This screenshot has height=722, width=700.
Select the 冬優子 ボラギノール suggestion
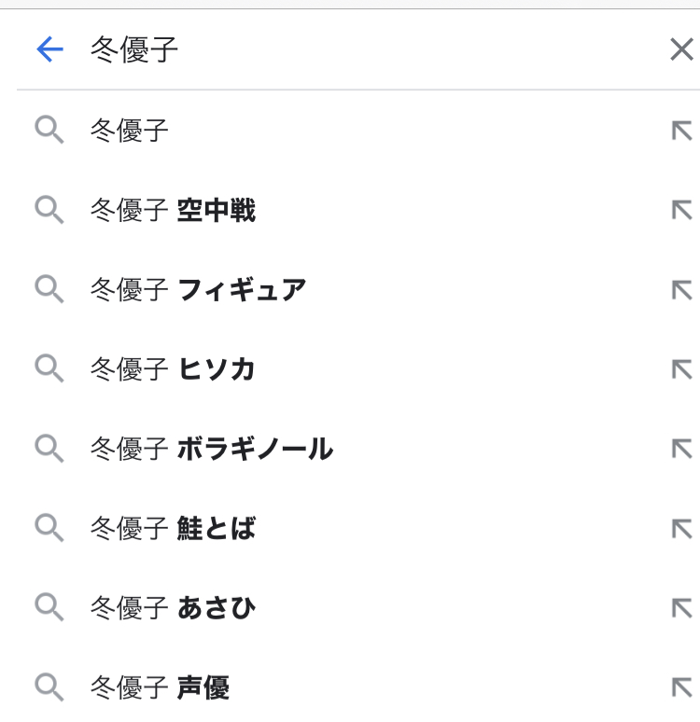click(211, 450)
